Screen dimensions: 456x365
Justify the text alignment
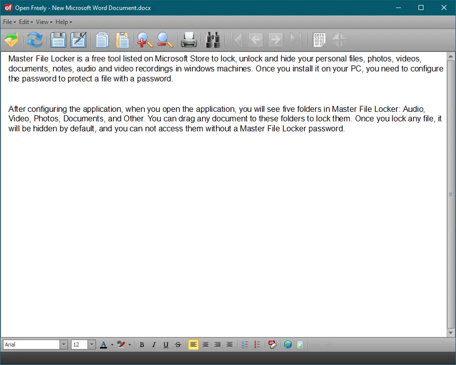229,345
